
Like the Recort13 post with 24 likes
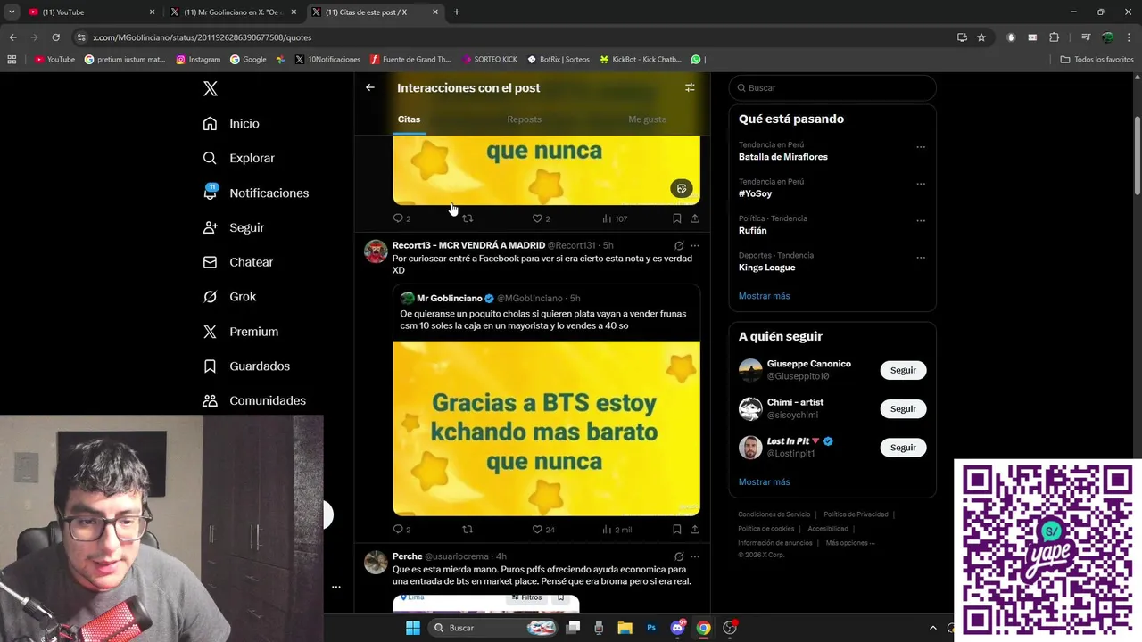pos(543,530)
